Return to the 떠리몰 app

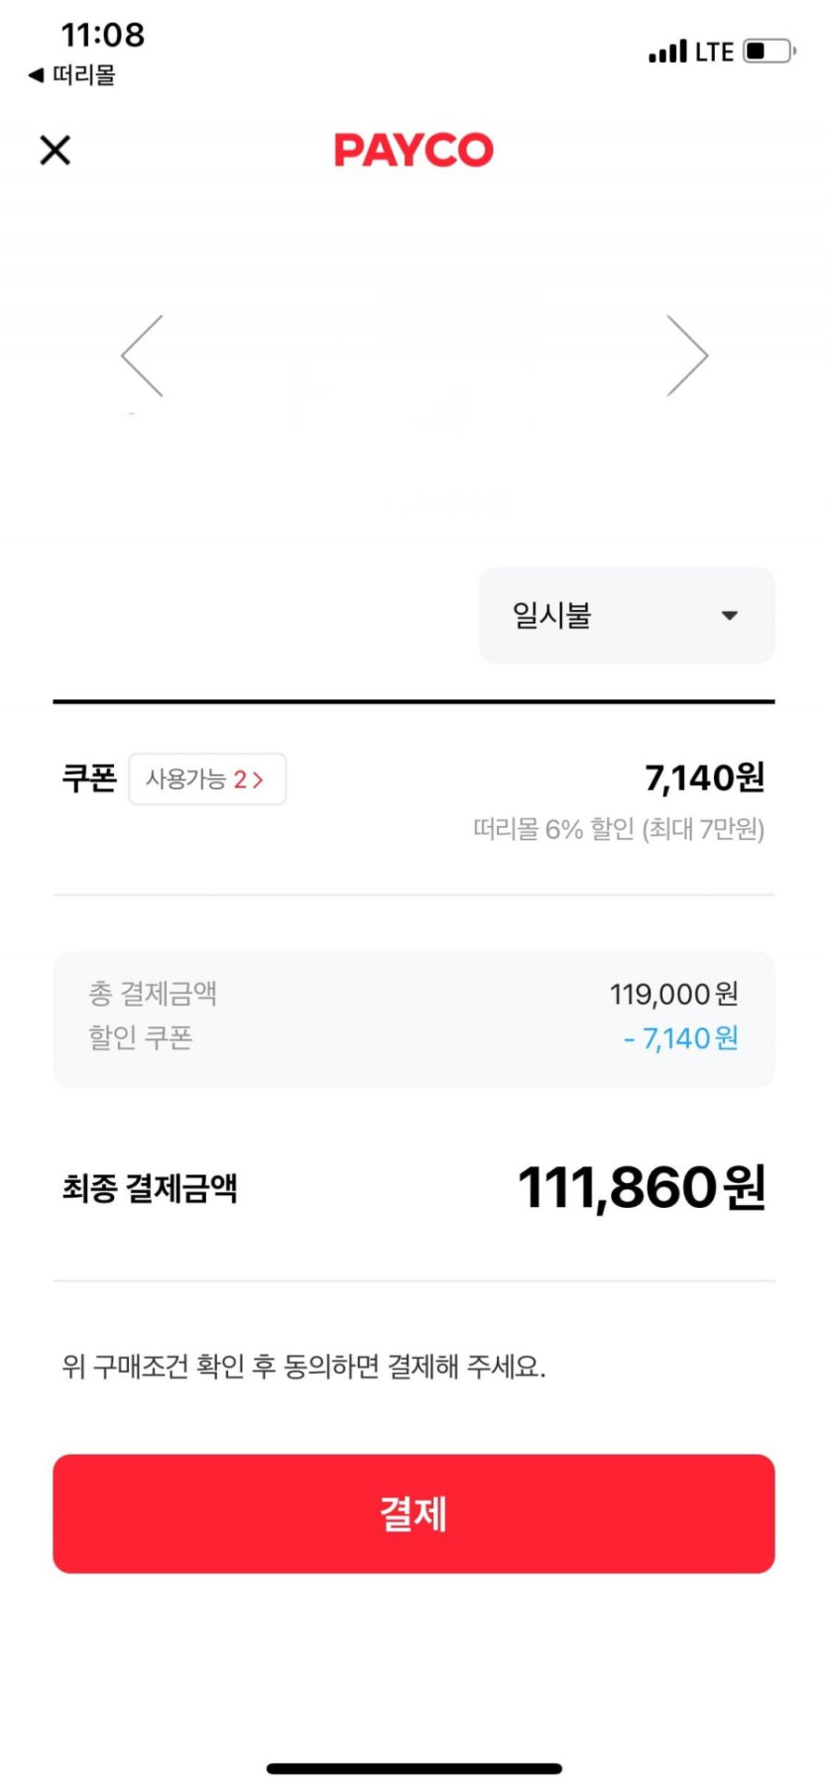72,74
